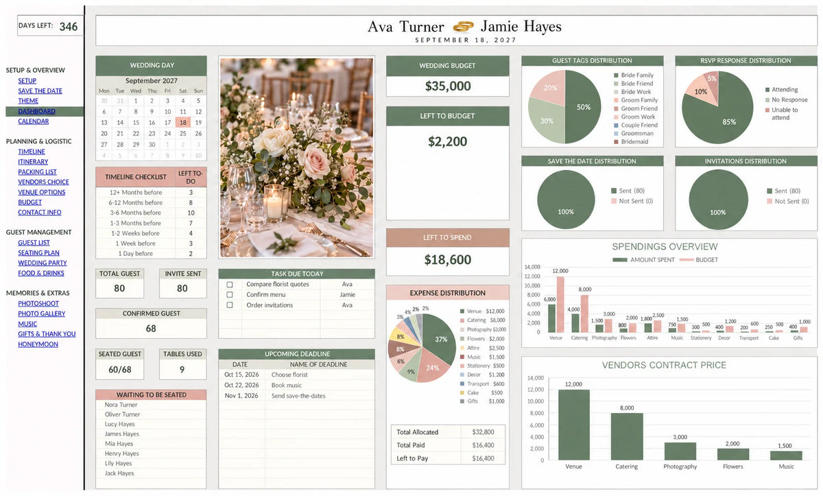The height and width of the screenshot is (496, 823).
Task: Open the PHOTO GALLERY link
Action: tap(42, 314)
